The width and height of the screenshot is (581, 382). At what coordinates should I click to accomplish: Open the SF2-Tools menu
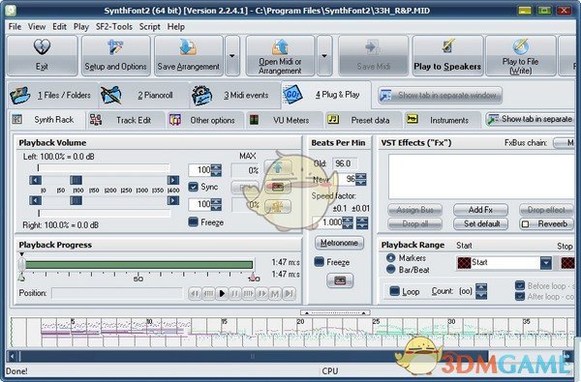point(114,27)
